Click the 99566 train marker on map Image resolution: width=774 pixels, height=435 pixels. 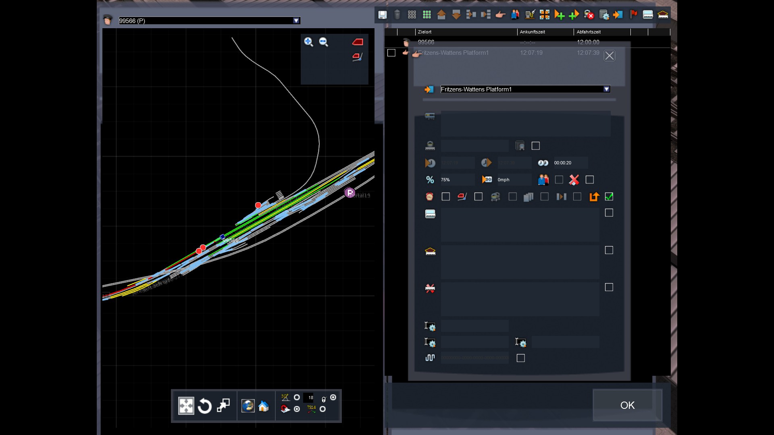[x=223, y=237]
